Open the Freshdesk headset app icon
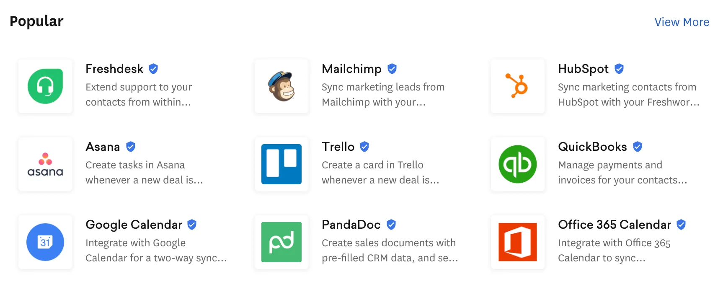This screenshot has height=284, width=723. [x=45, y=86]
